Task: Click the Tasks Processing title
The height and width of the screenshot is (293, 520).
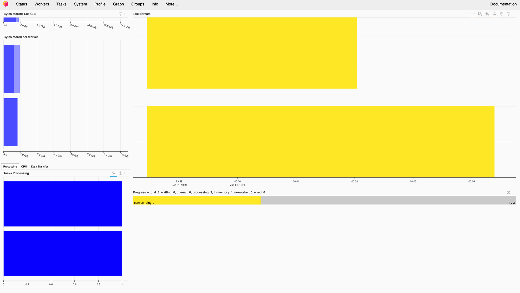Action: [16, 173]
